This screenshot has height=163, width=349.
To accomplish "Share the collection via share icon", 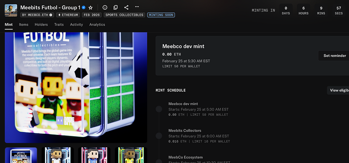I will tap(126, 7).
